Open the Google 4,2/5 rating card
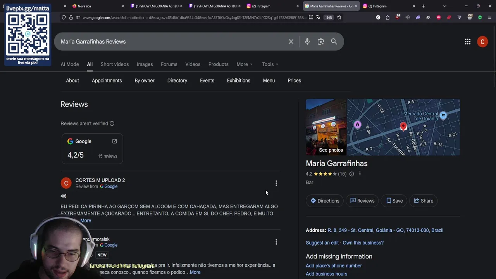The width and height of the screenshot is (496, 279). coord(92,149)
